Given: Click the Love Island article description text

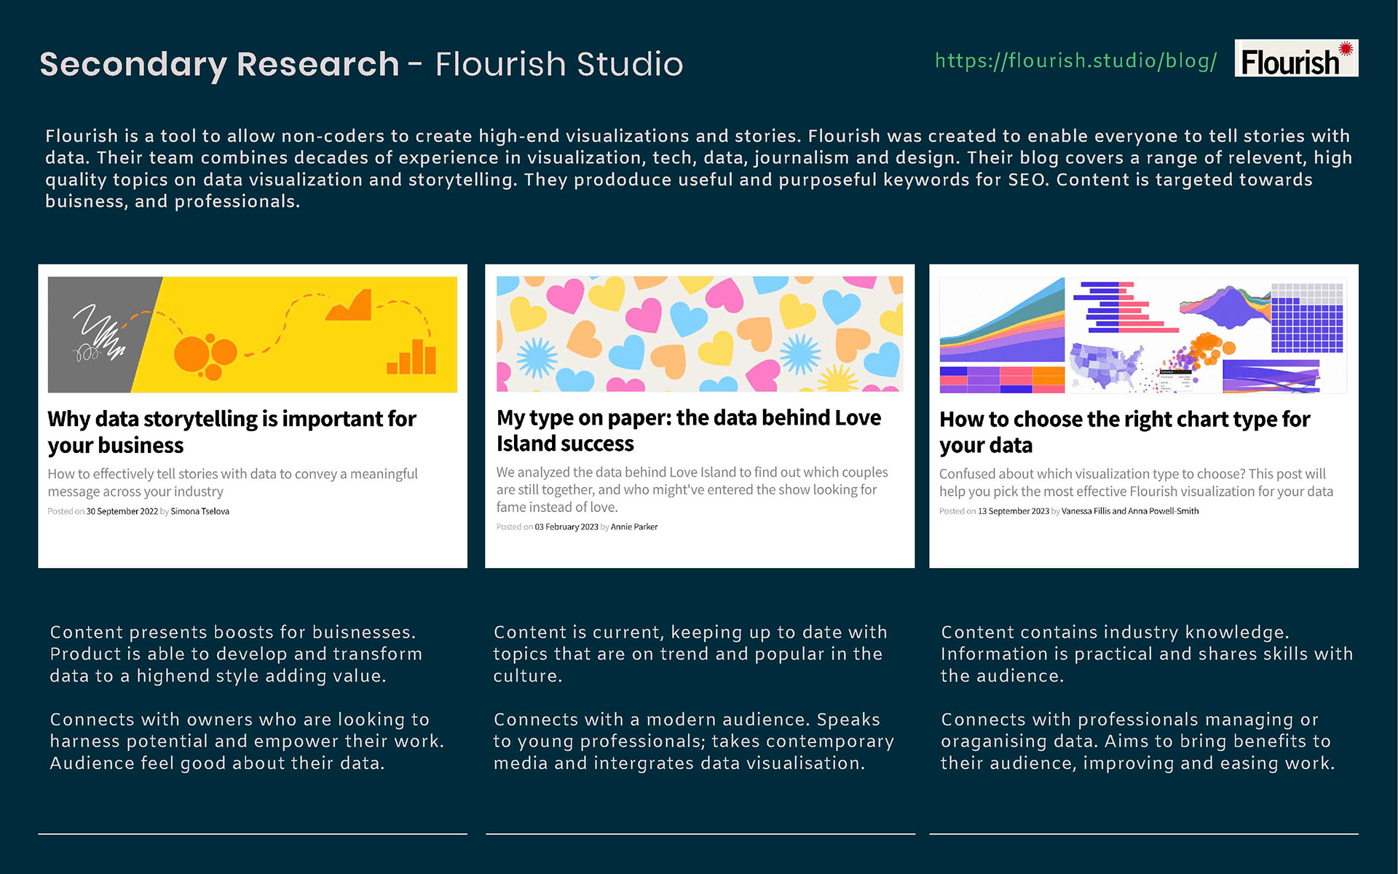Looking at the screenshot, I should 691,489.
